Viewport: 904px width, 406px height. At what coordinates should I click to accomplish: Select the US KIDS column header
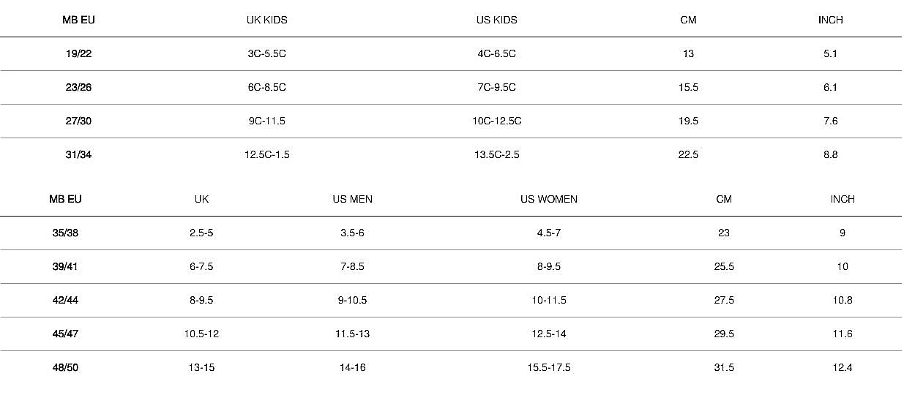pyautogui.click(x=496, y=20)
